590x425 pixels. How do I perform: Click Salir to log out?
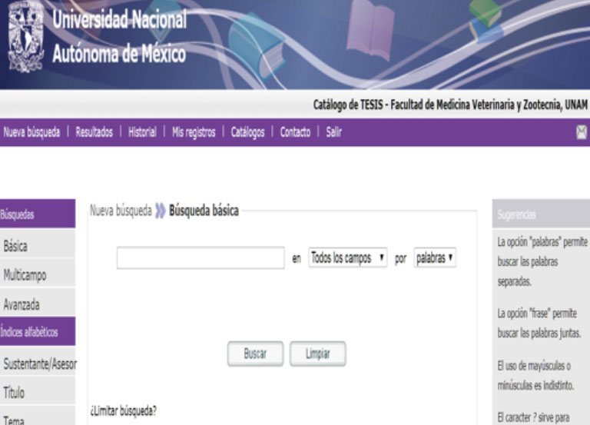(333, 132)
